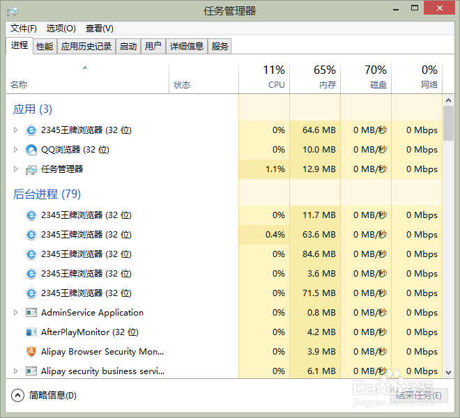Click the Alipay Browser Security Monitor shield icon
This screenshot has width=460, height=418.
pos(31,351)
